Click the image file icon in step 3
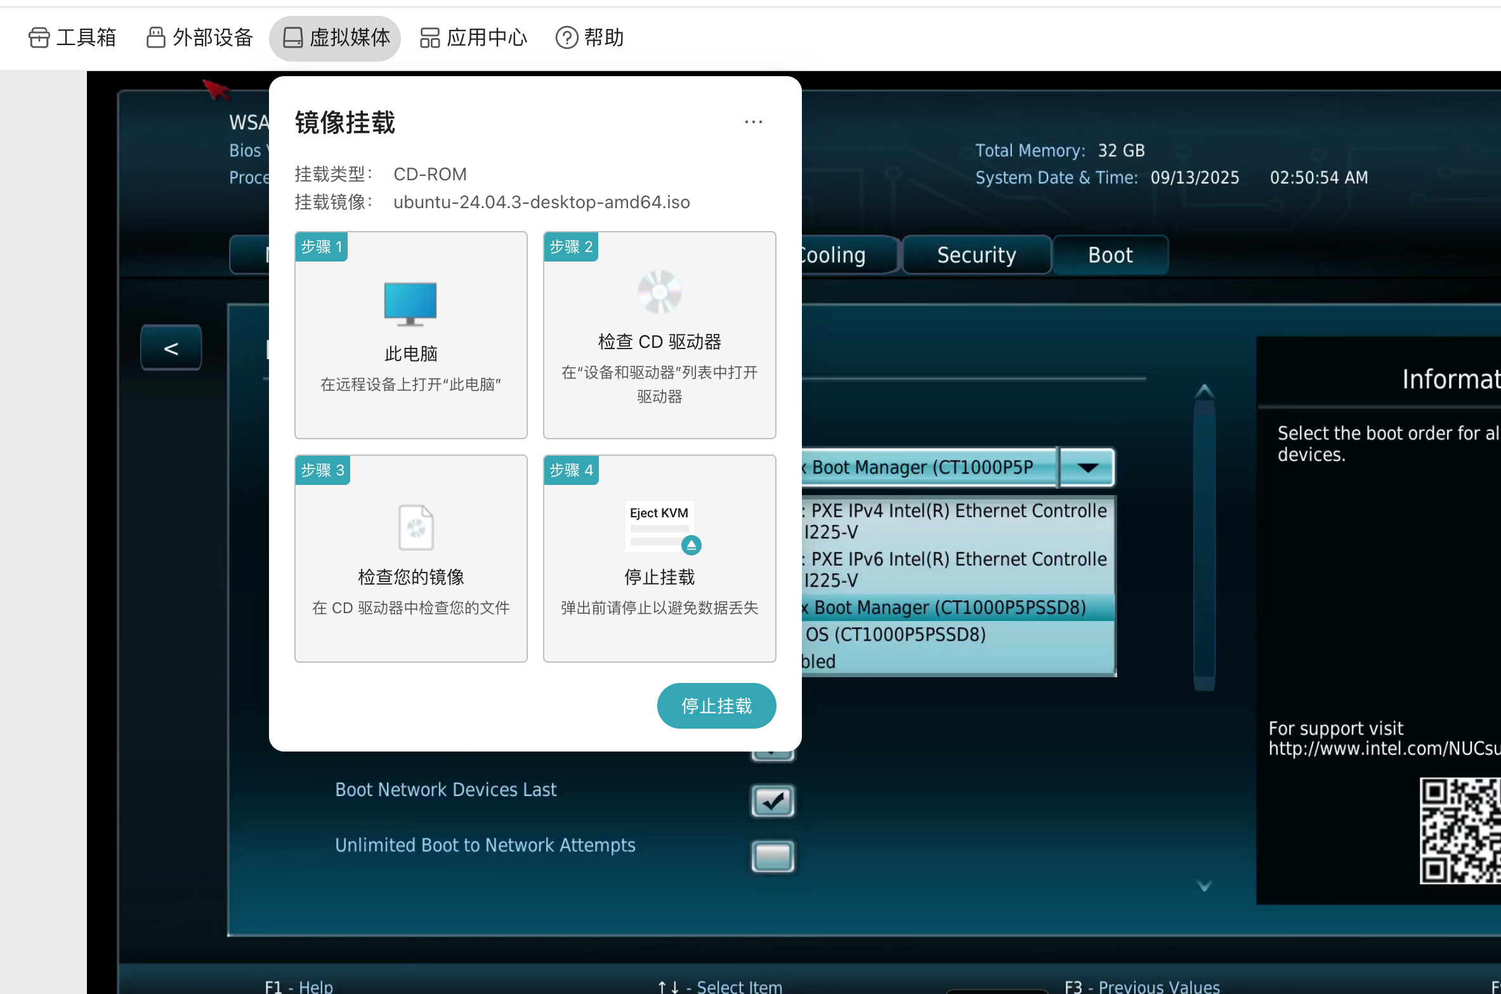Screen dimensions: 1501x994 416,527
